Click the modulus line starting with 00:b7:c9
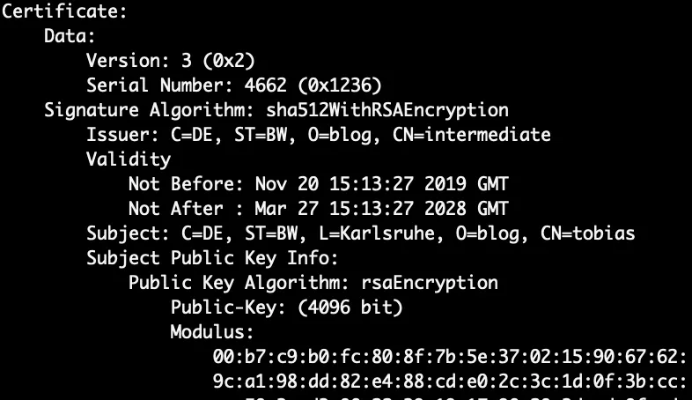The image size is (692, 400). tap(447, 358)
